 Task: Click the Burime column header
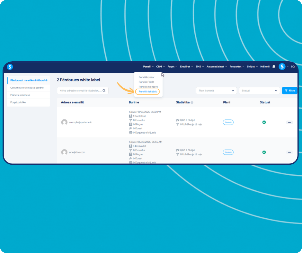pyautogui.click(x=134, y=102)
